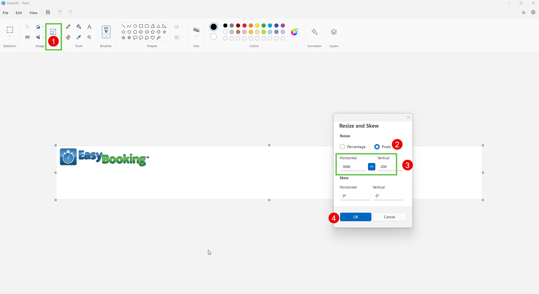Viewport: 539px width, 294px height.
Task: Open the Edit menu
Action: point(19,13)
